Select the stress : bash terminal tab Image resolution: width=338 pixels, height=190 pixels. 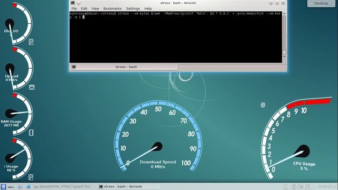coord(124,67)
